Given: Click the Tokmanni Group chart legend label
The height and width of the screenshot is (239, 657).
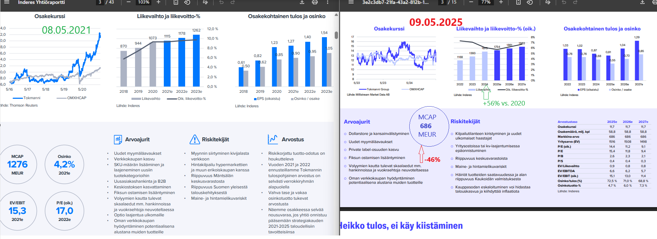Looking at the screenshot, I should [378, 89].
